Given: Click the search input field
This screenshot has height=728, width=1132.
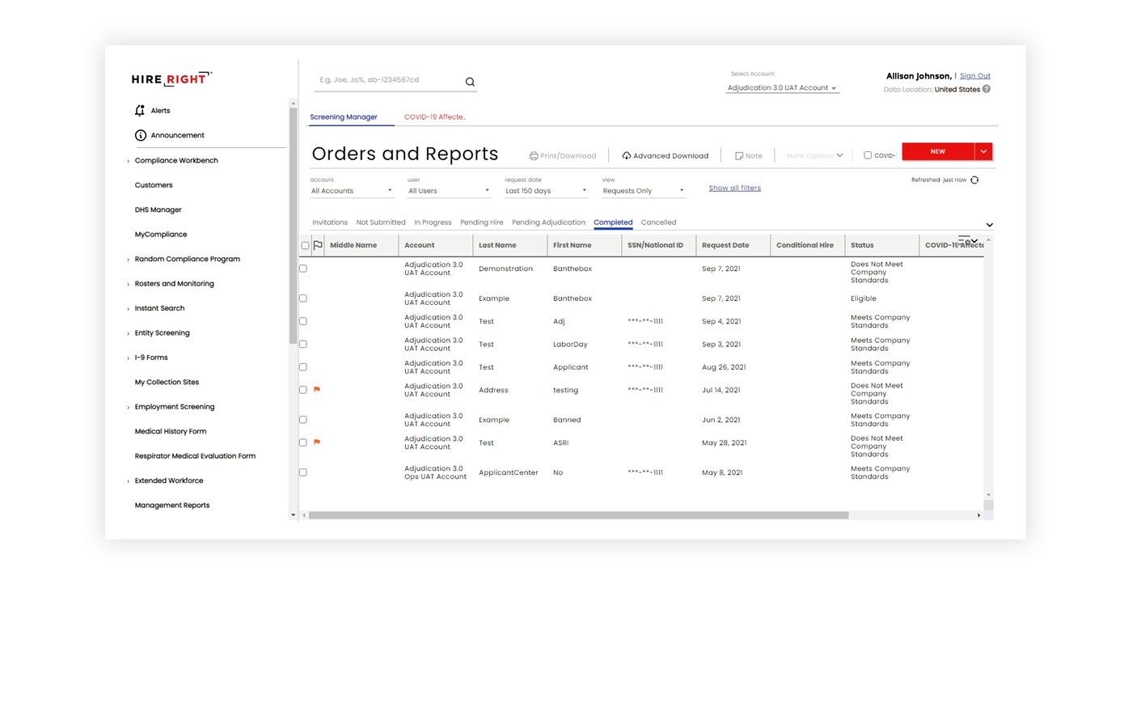Looking at the screenshot, I should (x=388, y=80).
